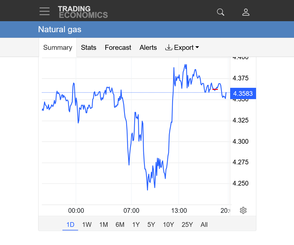Open the user account icon

coord(246,12)
